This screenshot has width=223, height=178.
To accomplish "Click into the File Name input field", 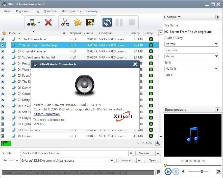I will click(x=192, y=32).
